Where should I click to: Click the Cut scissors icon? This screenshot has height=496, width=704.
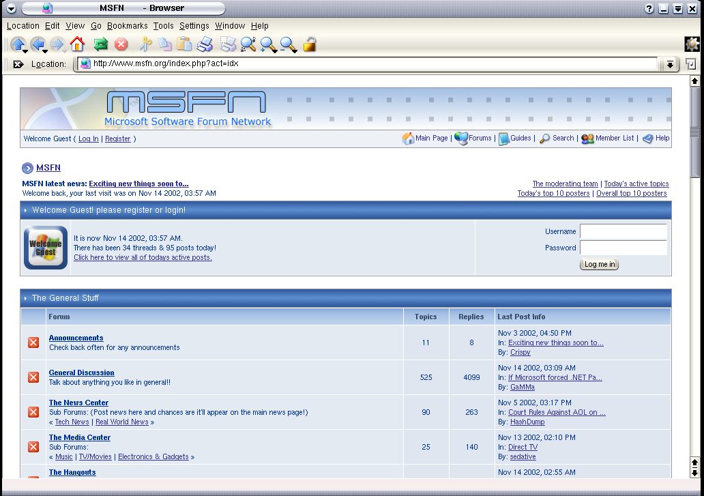tap(145, 44)
